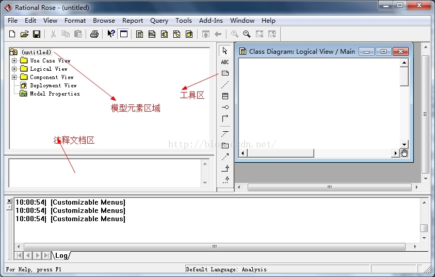Image resolution: width=435 pixels, height=277 pixels.
Task: Pick the Realize dashed triangle tool
Action: 226,179
